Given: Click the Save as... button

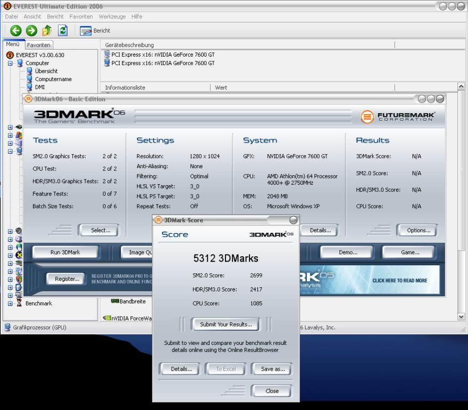Looking at the screenshot, I should [x=271, y=369].
